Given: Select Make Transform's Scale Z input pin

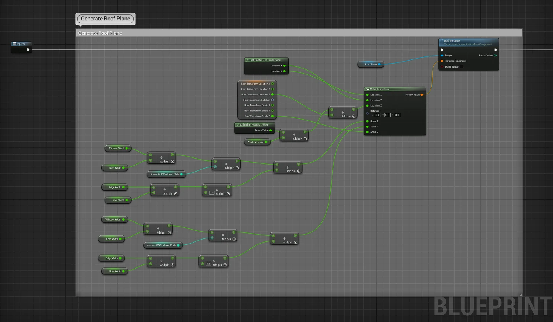Looking at the screenshot, I should click(x=368, y=132).
